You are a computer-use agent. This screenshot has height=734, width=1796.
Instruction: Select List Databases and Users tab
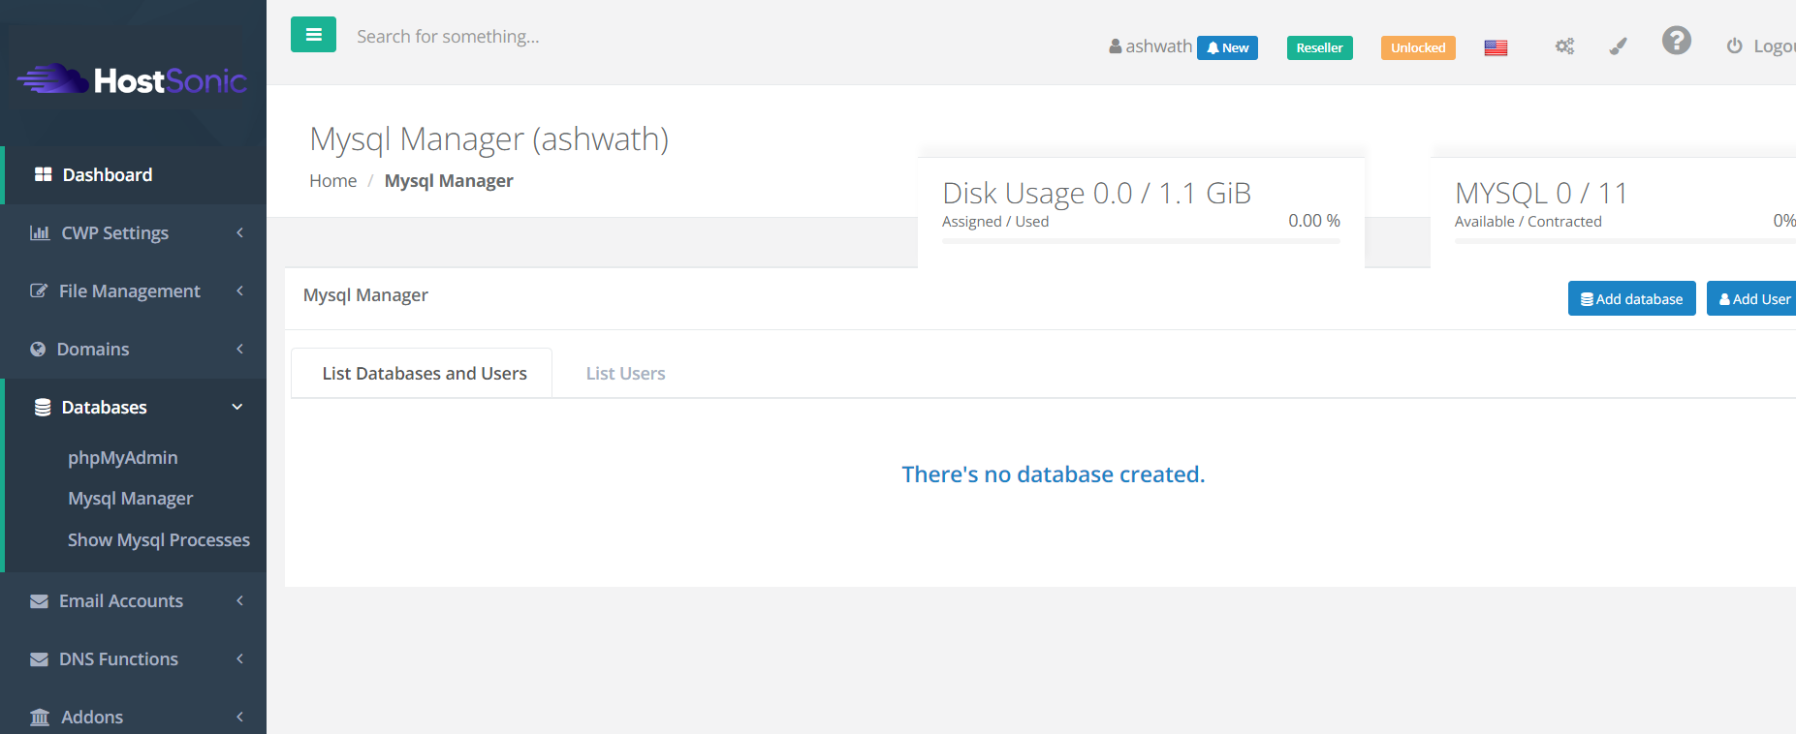click(424, 374)
